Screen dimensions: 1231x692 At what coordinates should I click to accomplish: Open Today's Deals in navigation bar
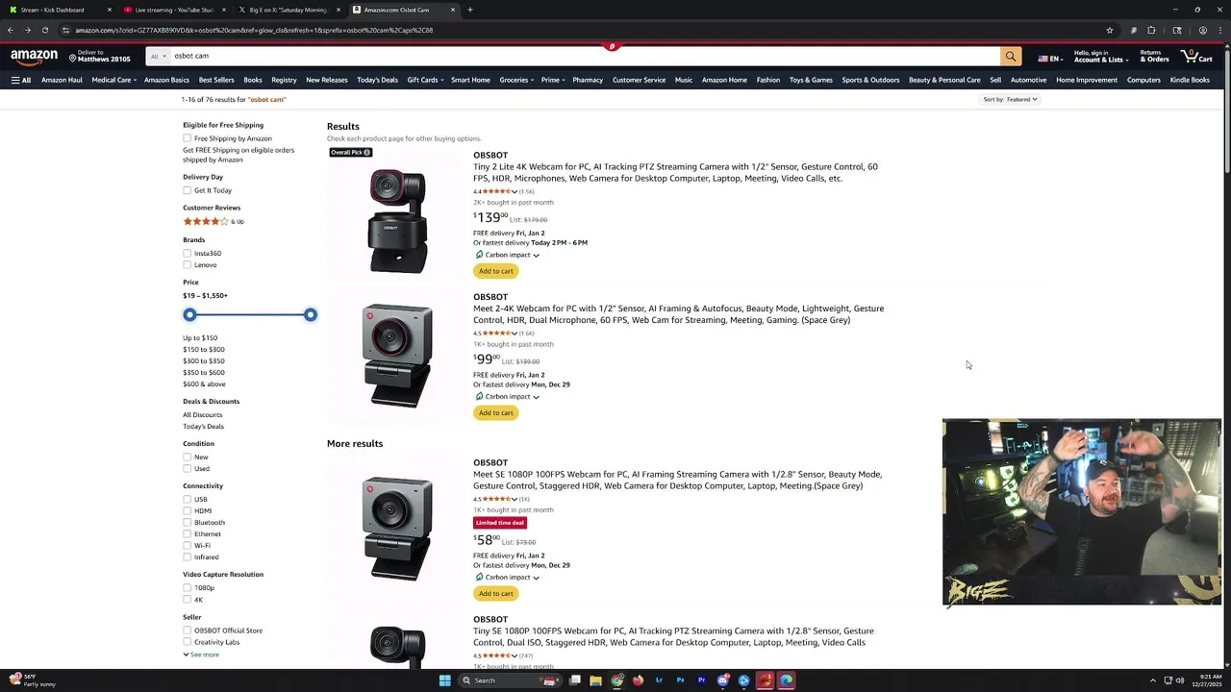(x=377, y=80)
